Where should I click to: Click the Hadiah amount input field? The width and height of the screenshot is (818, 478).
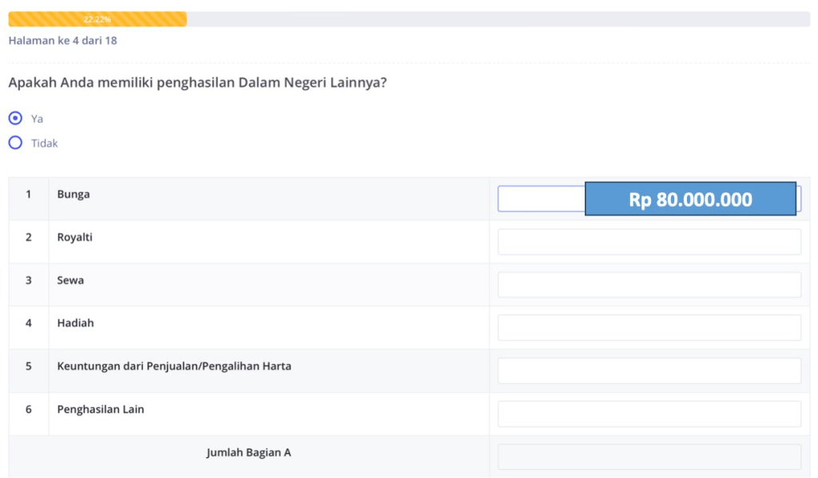pyautogui.click(x=649, y=328)
